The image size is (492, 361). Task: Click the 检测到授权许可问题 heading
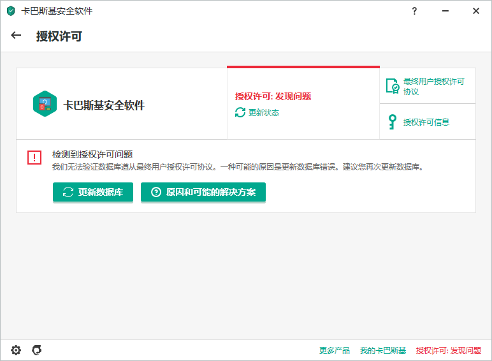point(92,154)
